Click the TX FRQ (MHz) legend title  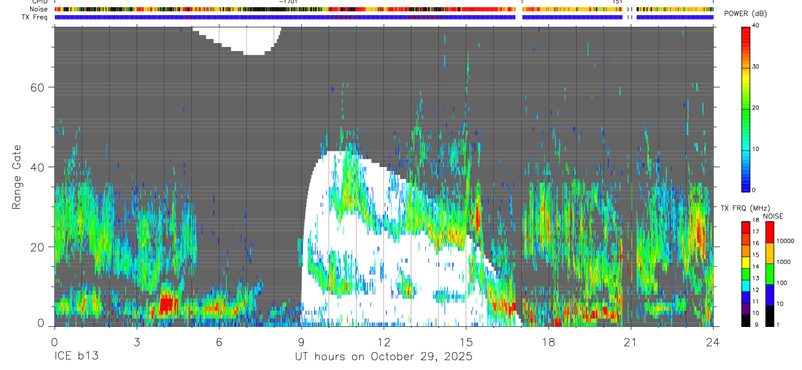click(745, 208)
